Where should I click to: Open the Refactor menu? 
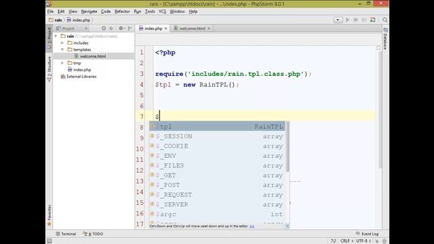[x=122, y=12]
